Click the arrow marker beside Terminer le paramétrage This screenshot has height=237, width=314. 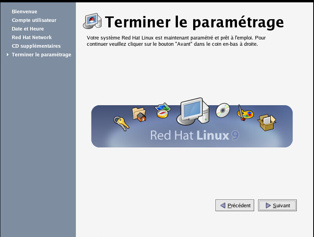tap(7, 54)
